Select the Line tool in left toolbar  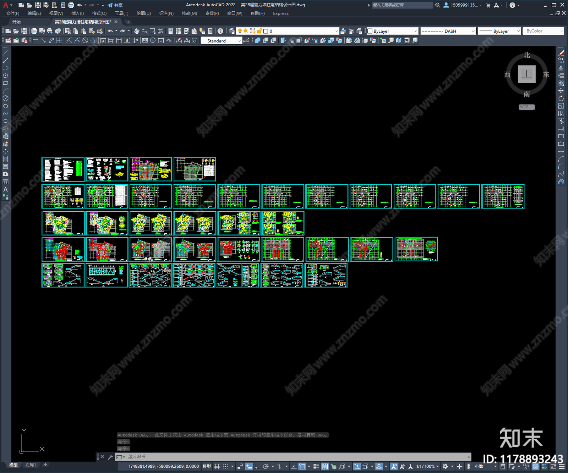(x=5, y=53)
